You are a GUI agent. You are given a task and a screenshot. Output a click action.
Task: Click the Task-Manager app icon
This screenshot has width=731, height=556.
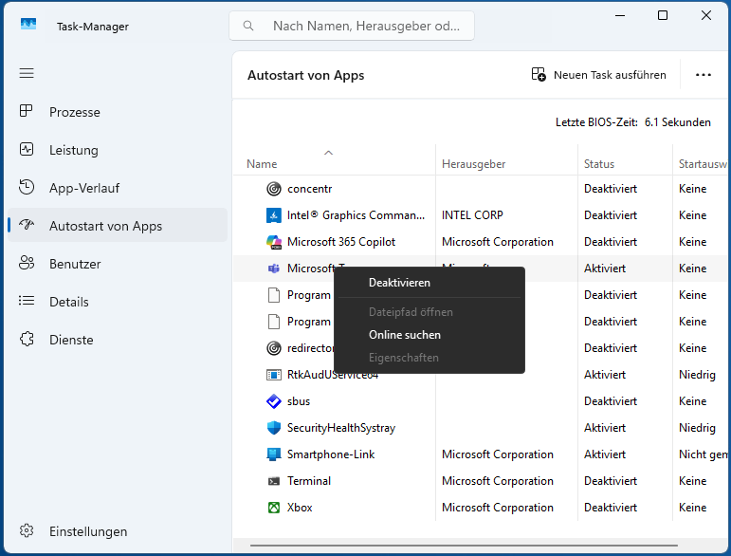pos(28,24)
